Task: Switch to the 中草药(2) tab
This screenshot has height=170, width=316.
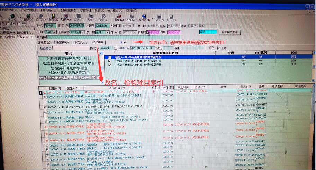Action: pos(62,42)
